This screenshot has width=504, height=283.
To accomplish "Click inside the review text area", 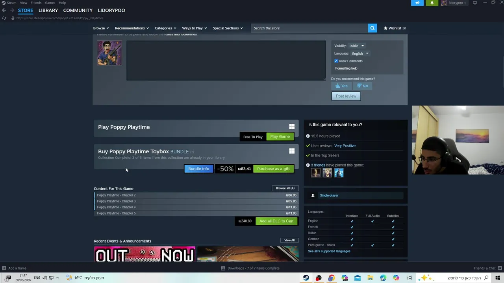I will tap(226, 61).
